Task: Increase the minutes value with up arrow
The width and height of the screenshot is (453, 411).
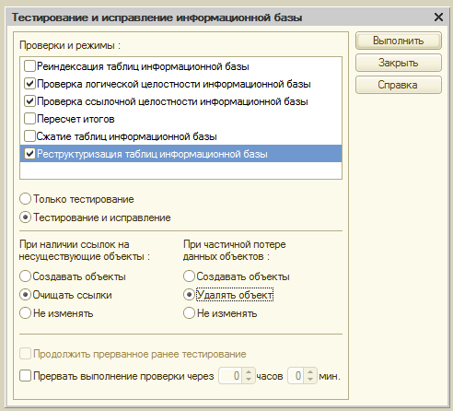Action: point(310,372)
